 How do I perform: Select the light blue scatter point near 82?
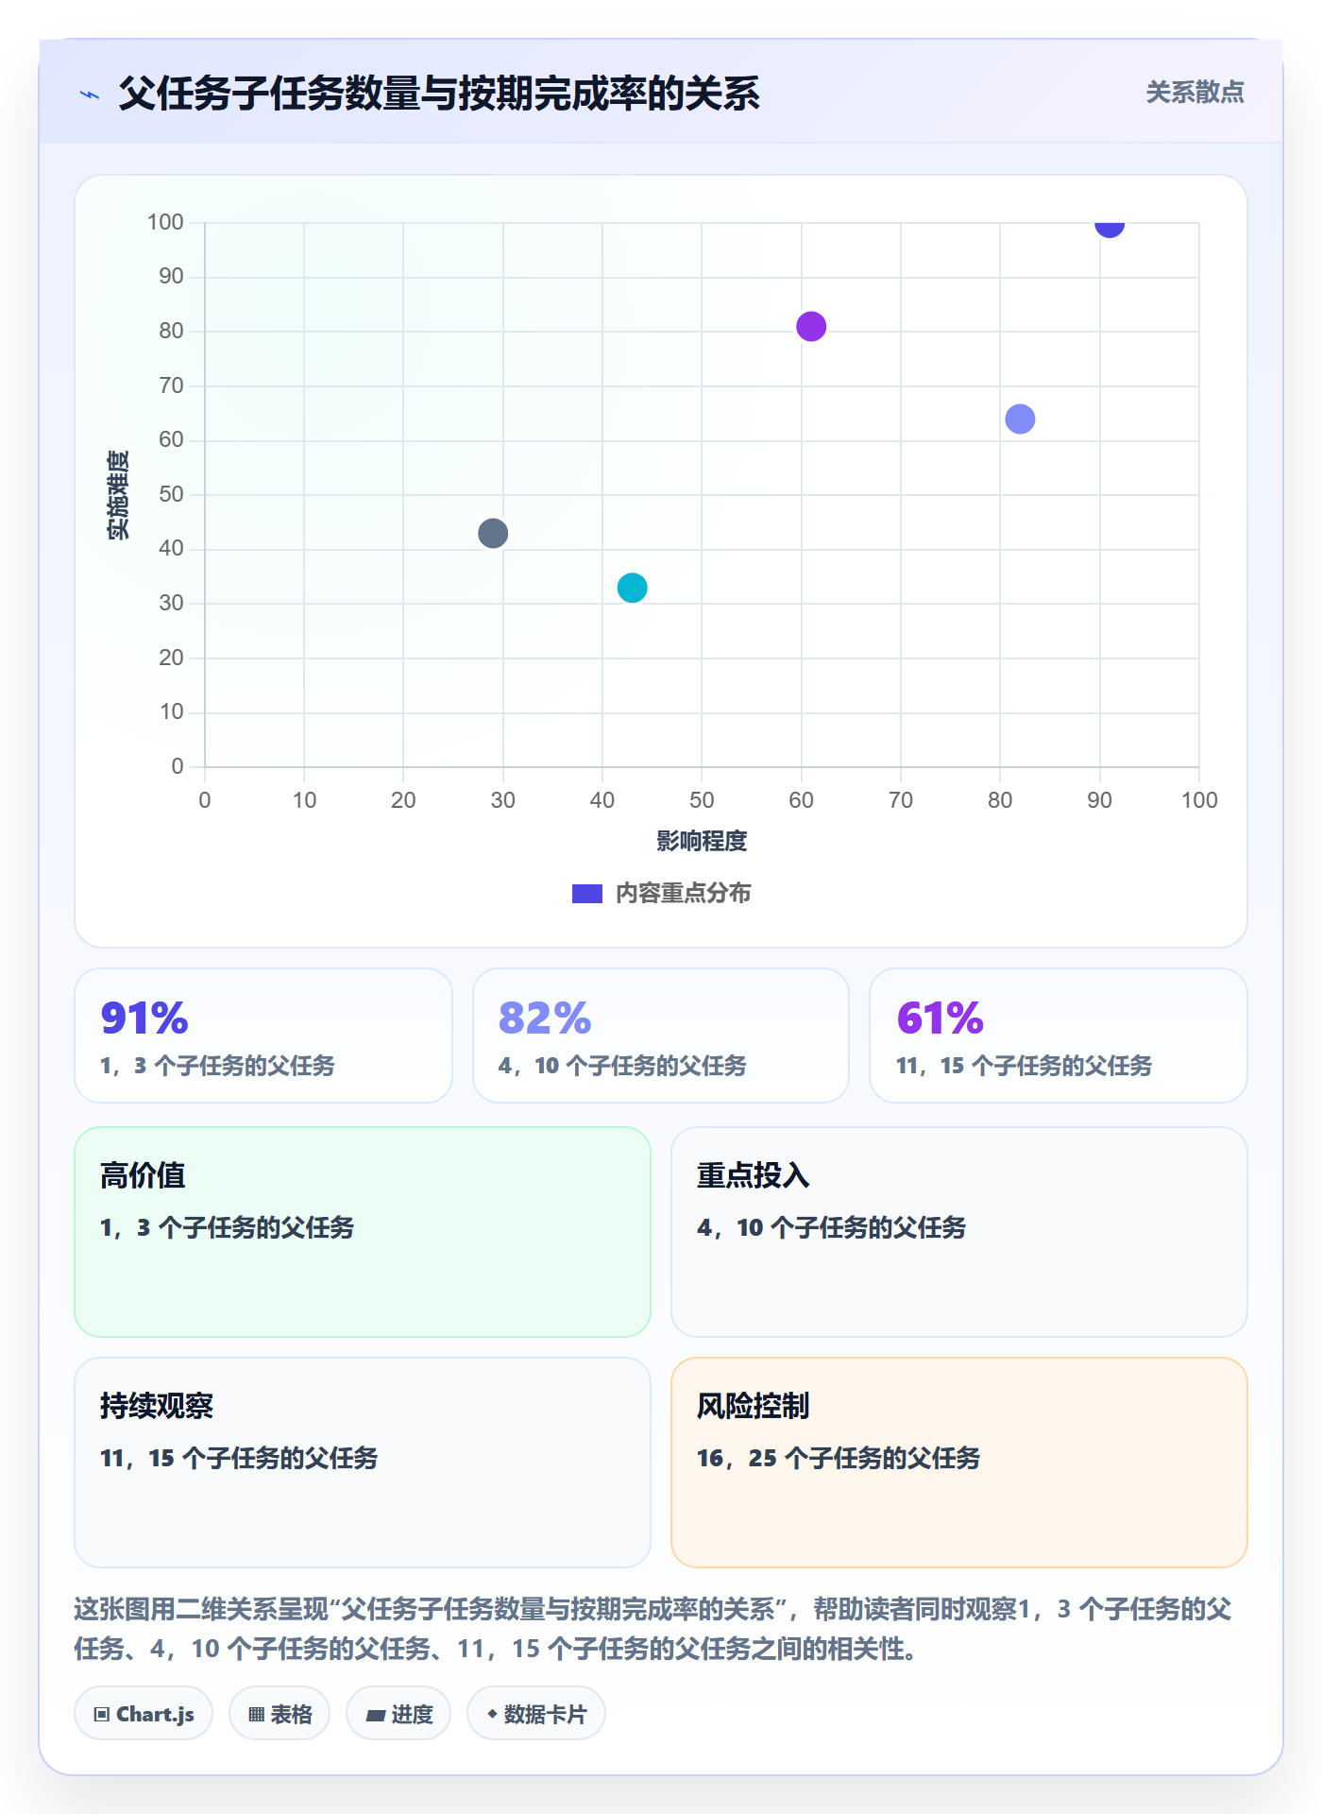click(x=1020, y=419)
